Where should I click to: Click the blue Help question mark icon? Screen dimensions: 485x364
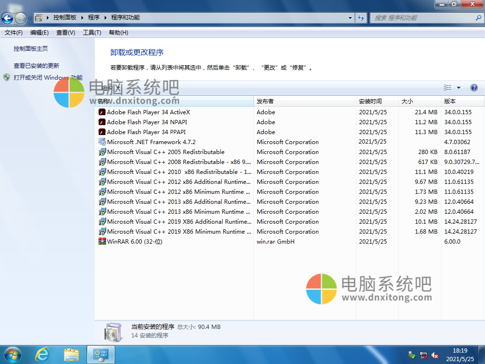point(474,88)
